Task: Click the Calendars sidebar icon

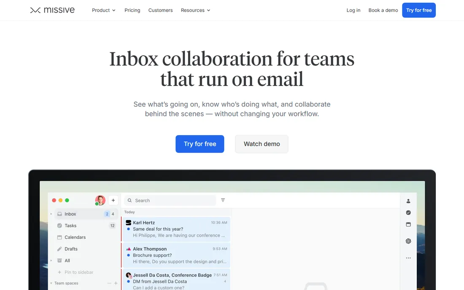Action: coord(59,237)
